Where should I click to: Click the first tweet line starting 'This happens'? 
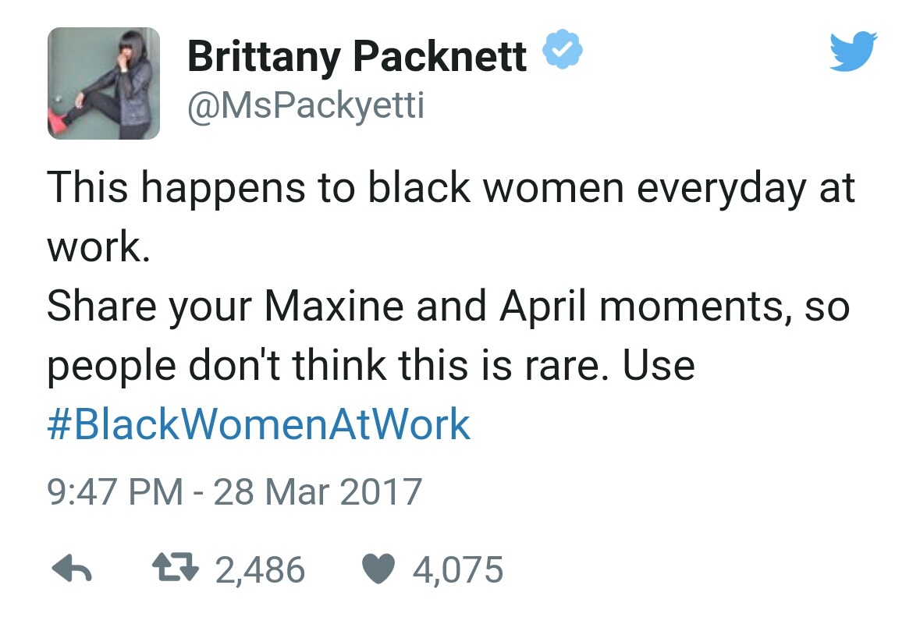450,189
